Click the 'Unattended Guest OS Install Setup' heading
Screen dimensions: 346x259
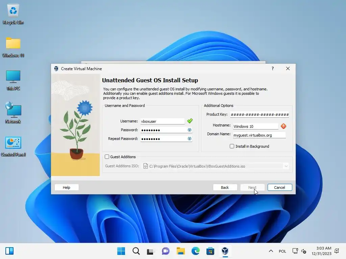click(x=150, y=80)
